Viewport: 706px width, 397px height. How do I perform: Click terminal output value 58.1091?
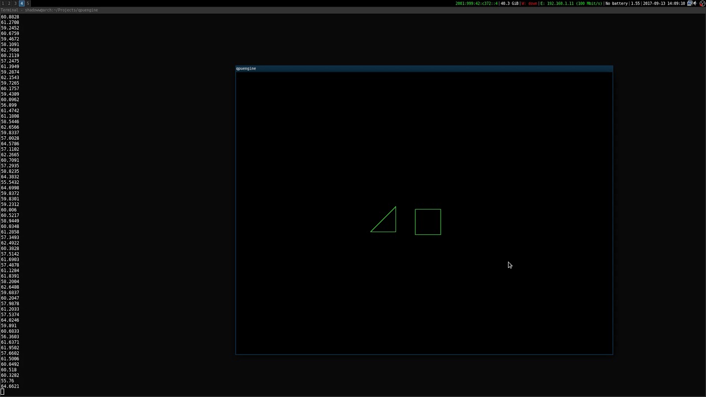10,45
